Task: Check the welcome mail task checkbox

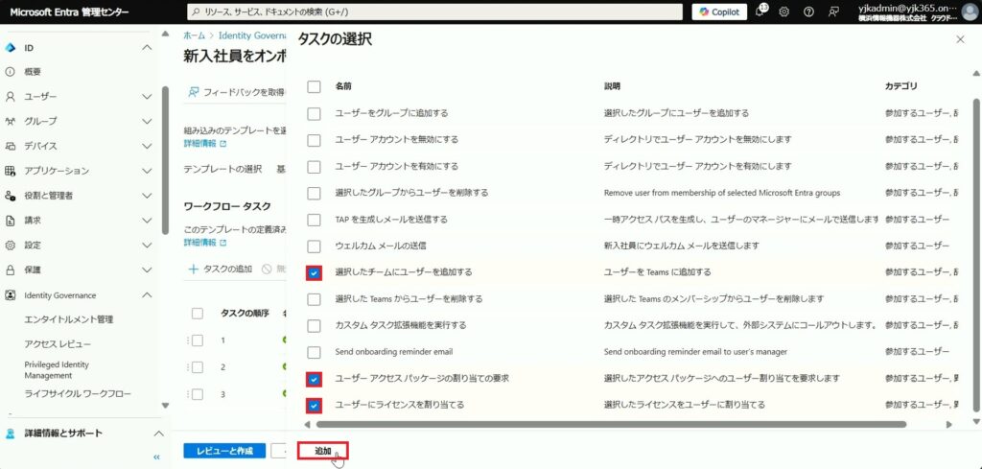Action: point(315,246)
